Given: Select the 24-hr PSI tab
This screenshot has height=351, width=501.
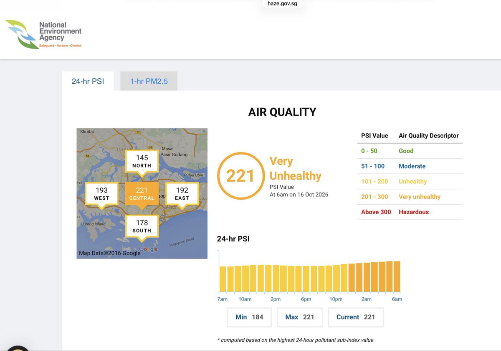Looking at the screenshot, I should coord(88,81).
